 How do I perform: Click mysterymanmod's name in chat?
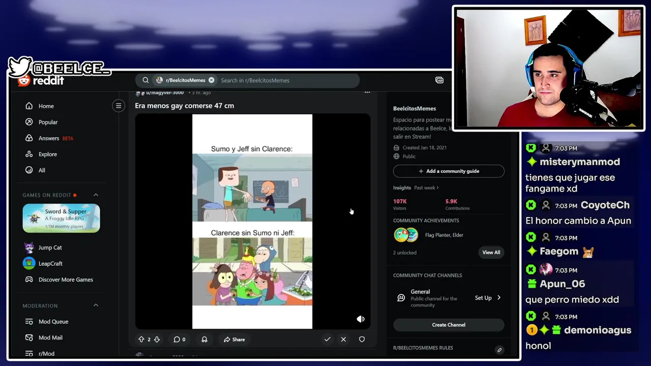point(580,162)
